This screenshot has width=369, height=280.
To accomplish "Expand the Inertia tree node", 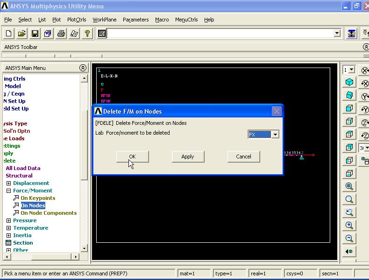I will pyautogui.click(x=8, y=235).
